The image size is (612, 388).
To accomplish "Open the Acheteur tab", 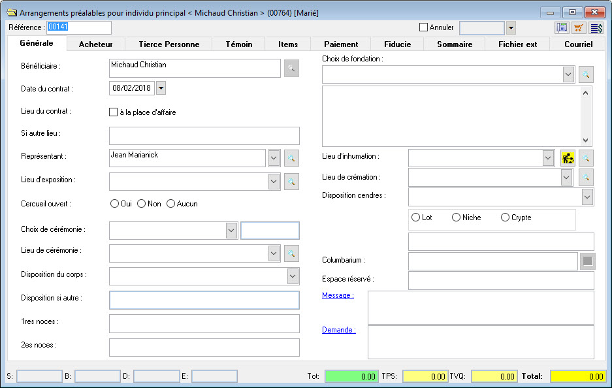I will pos(95,44).
